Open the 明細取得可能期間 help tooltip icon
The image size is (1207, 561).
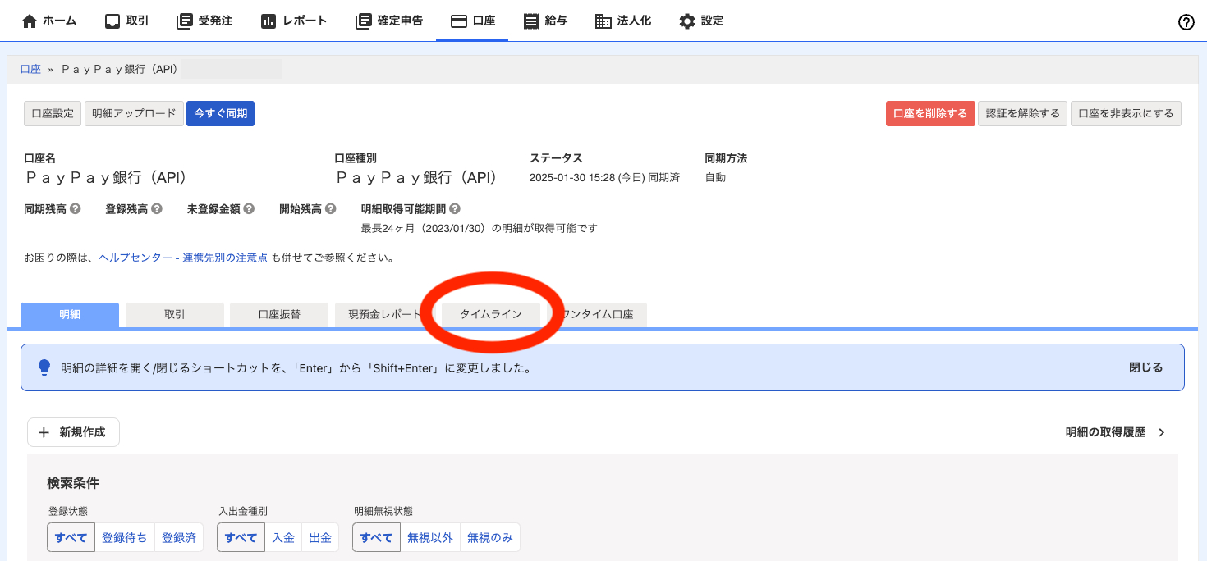[x=457, y=208]
